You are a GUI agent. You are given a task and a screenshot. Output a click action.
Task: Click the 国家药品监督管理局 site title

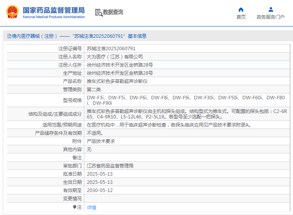[53, 10]
